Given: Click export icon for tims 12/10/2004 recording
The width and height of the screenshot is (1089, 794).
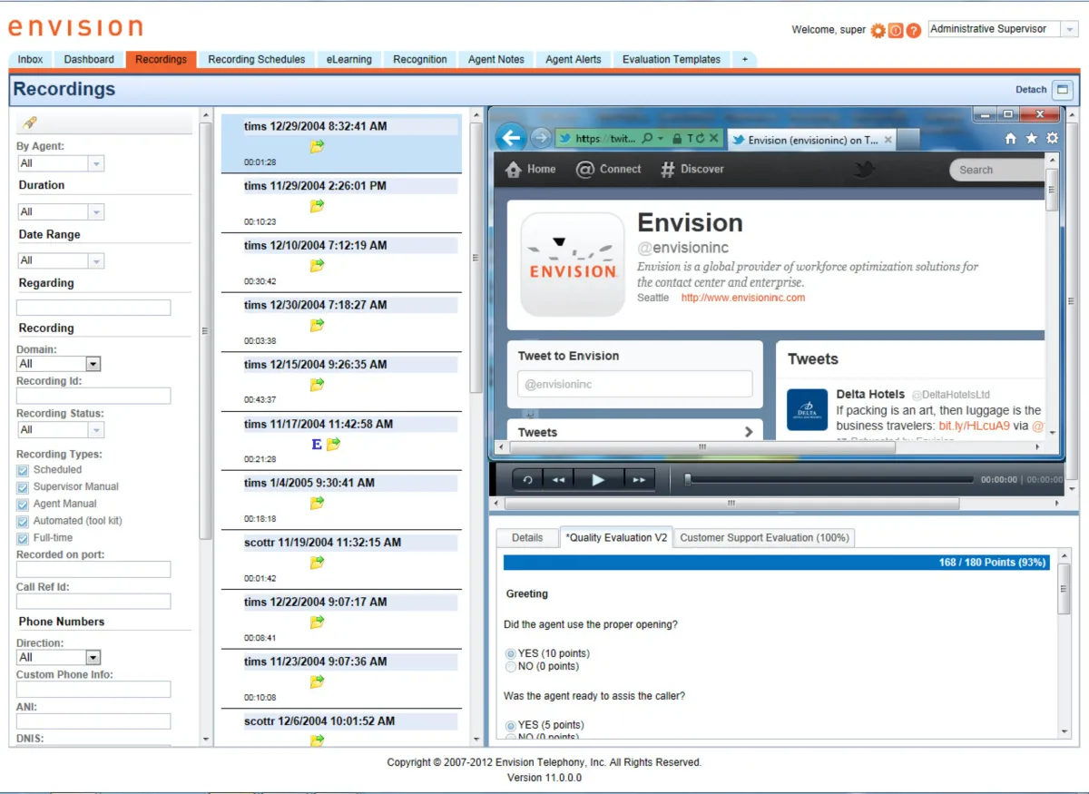Looking at the screenshot, I should coord(317,266).
